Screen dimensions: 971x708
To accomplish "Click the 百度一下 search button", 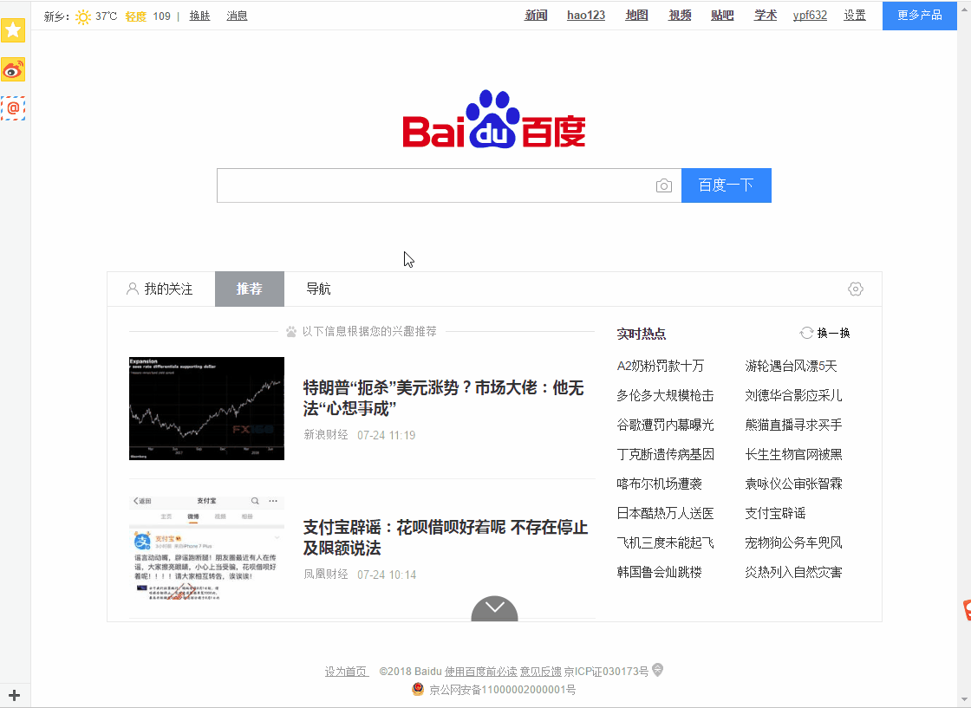I will pyautogui.click(x=727, y=185).
